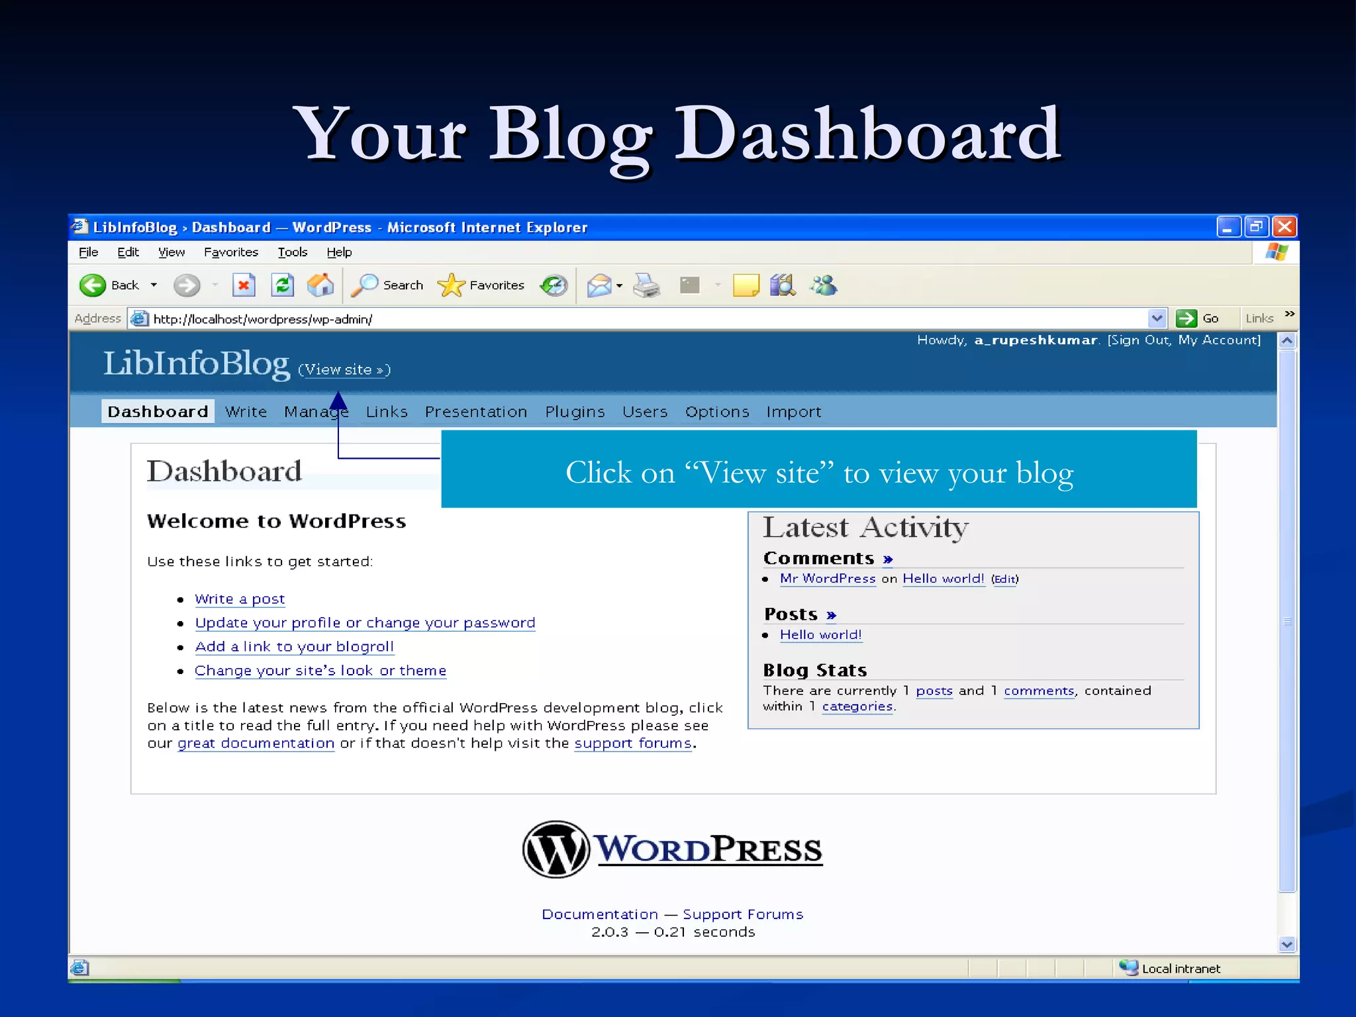
Task: Click Add a link to your blogroll
Action: 294,646
